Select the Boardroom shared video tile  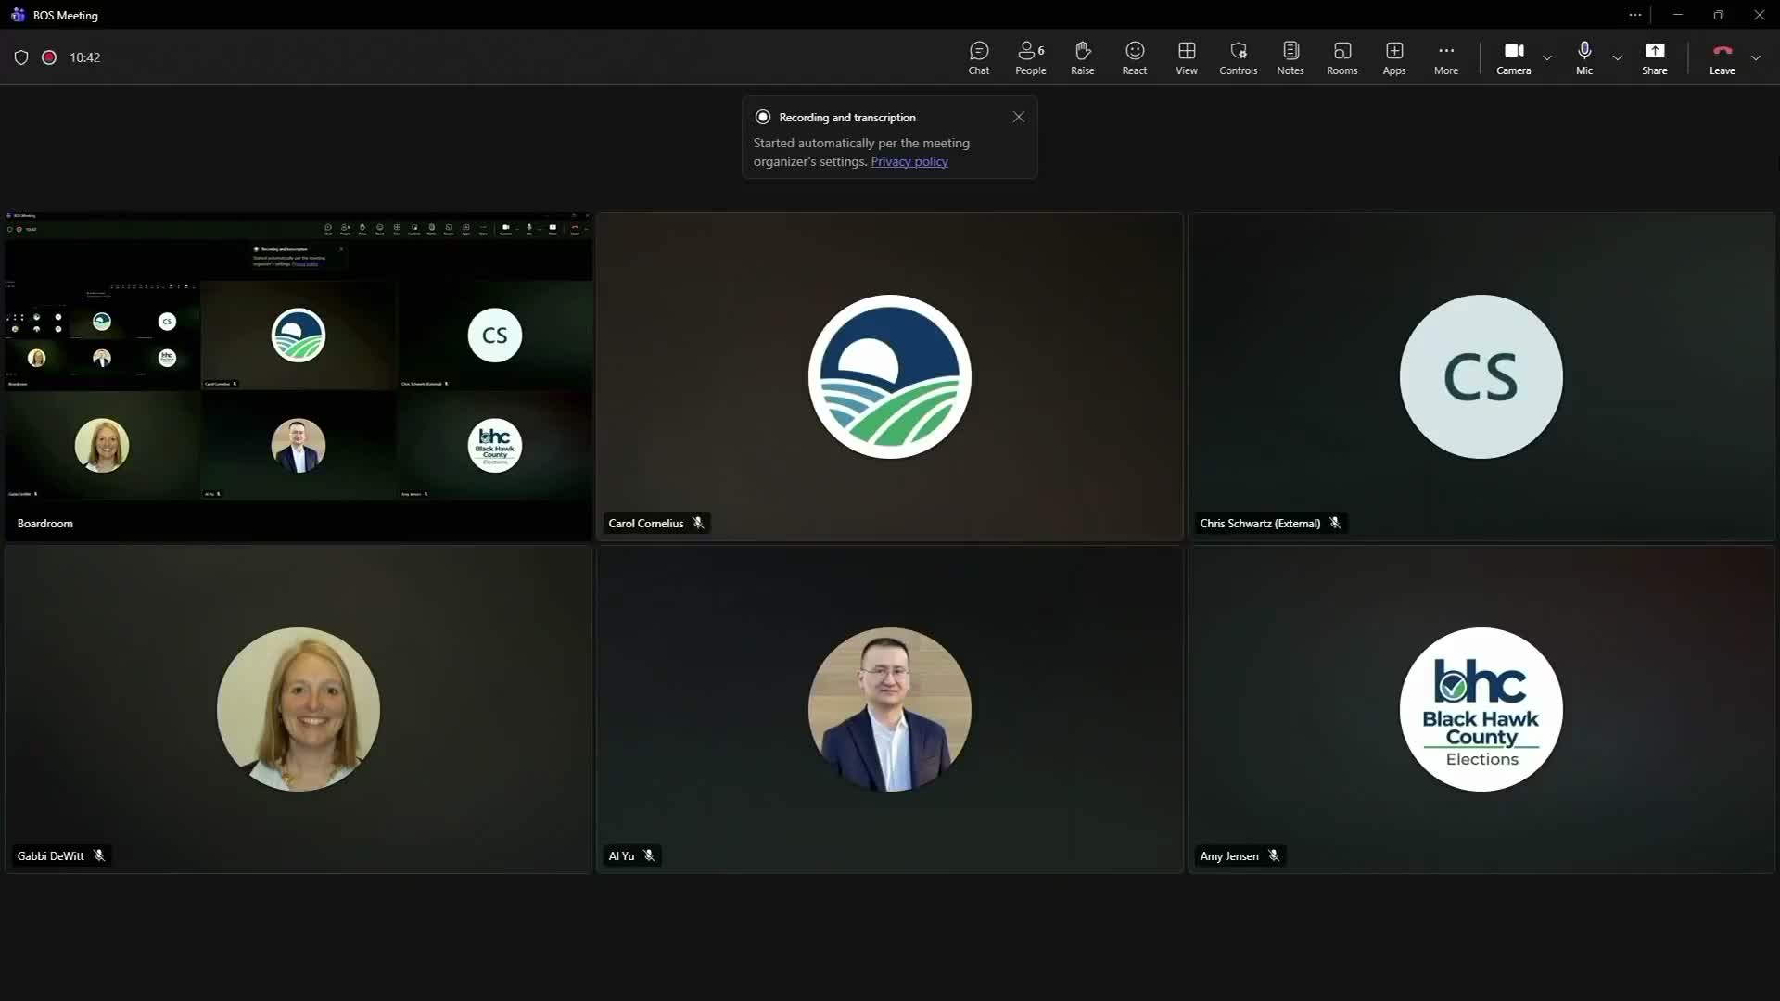(x=298, y=376)
